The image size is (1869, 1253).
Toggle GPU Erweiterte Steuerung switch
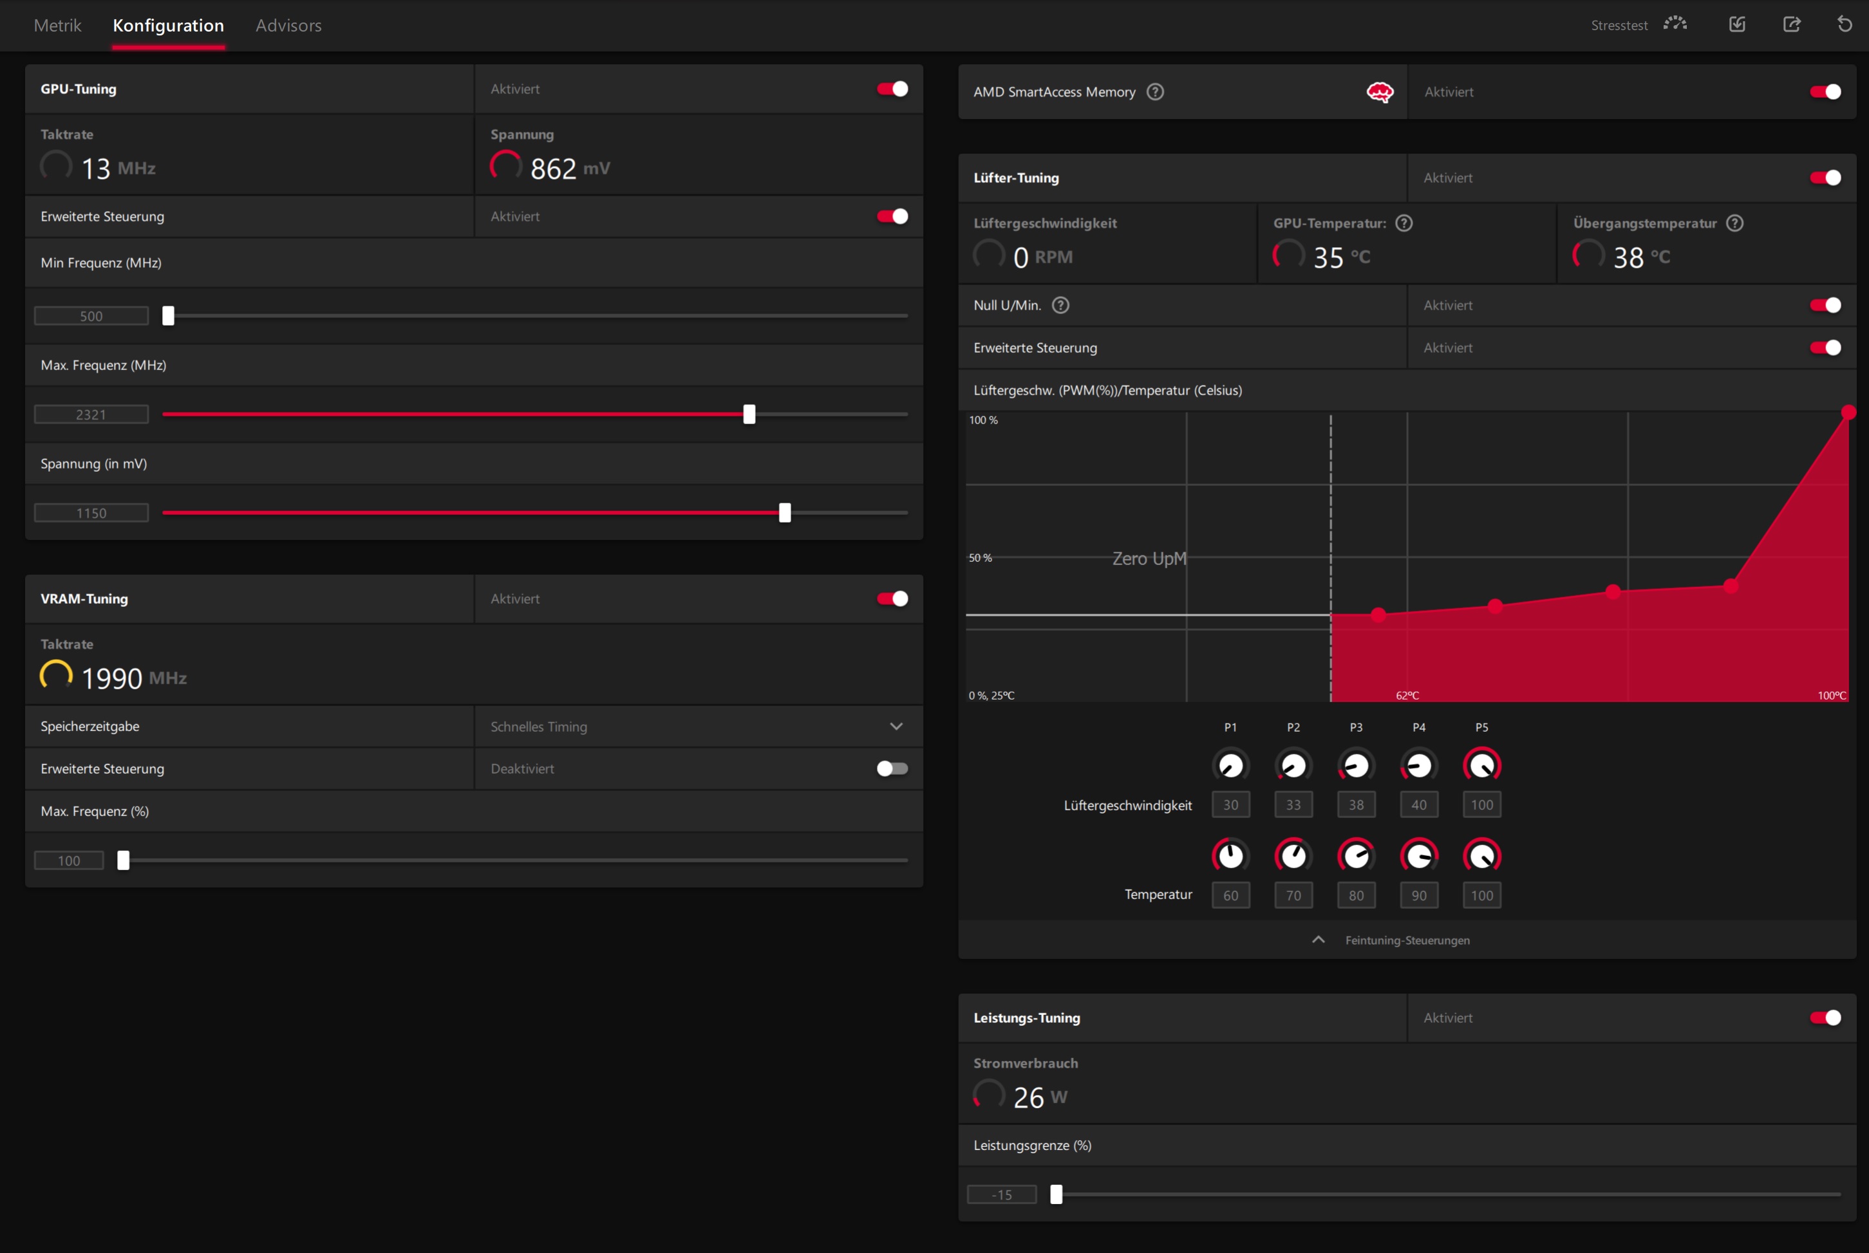892,217
